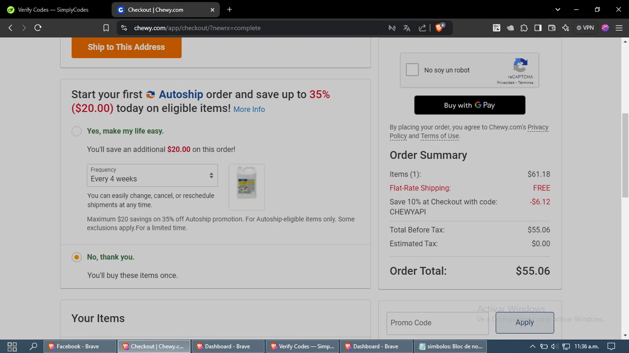The width and height of the screenshot is (629, 353).
Task: Go back using the browser back arrow
Action: coord(10,28)
